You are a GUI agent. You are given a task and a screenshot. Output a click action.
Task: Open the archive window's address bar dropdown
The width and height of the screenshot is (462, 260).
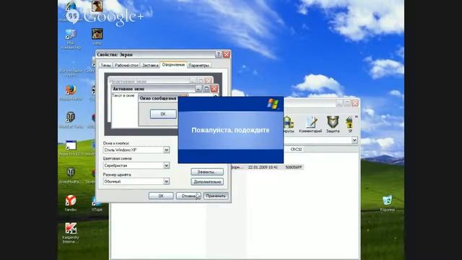pos(354,140)
